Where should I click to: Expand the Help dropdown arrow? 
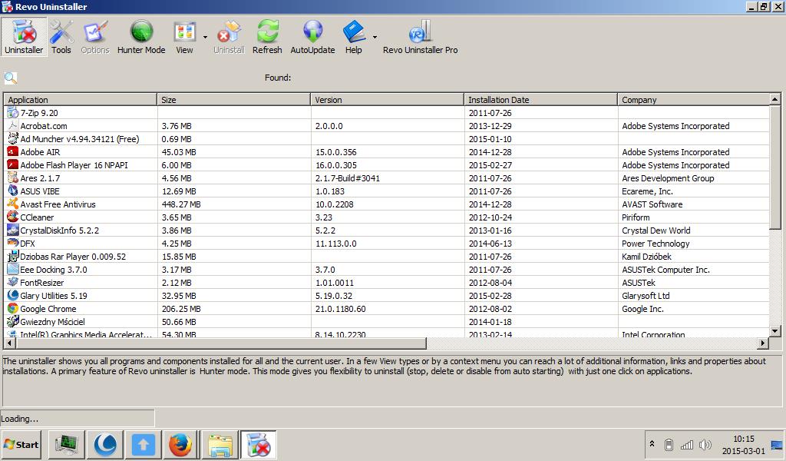point(375,37)
